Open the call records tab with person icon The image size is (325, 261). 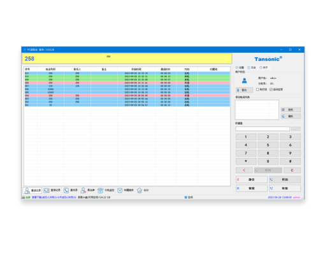[32, 190]
